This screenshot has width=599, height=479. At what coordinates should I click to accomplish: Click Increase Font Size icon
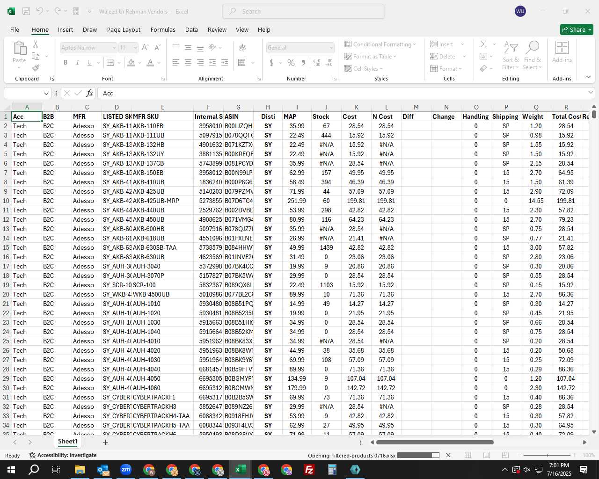[x=145, y=47]
